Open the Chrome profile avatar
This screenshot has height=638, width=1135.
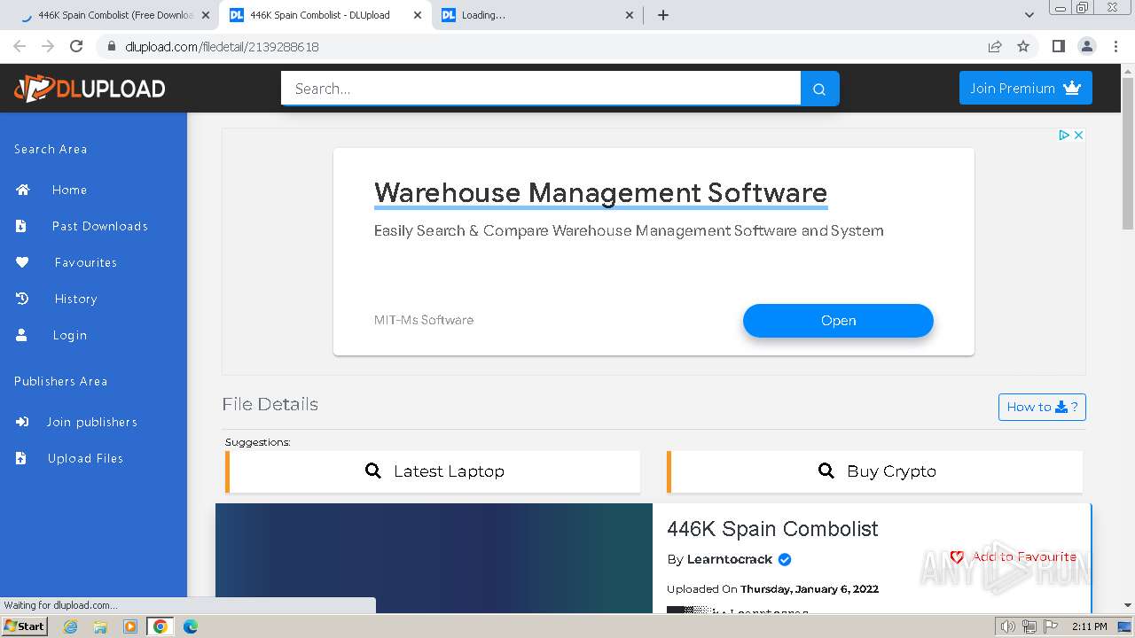point(1086,46)
